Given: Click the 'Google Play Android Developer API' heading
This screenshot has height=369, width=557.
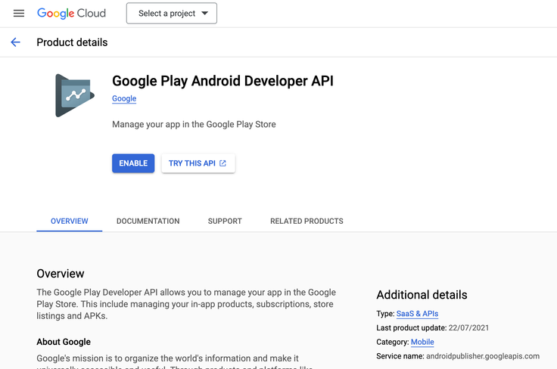Looking at the screenshot, I should pyautogui.click(x=222, y=81).
